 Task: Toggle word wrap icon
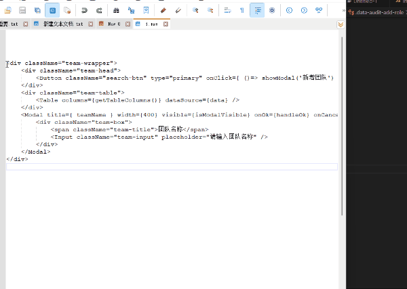(227, 10)
